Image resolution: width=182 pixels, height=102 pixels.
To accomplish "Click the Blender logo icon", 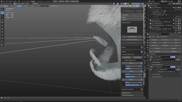I will (1, 1).
